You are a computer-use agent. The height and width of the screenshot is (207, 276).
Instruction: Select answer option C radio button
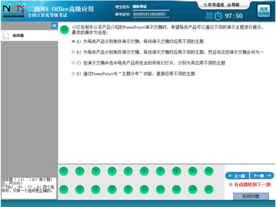coord(73,63)
